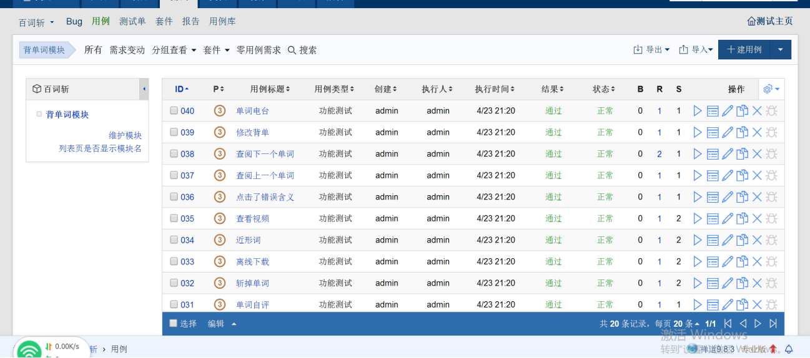Screen dimensions: 810x358
Task: Check the box for case 040
Action: pyautogui.click(x=174, y=110)
